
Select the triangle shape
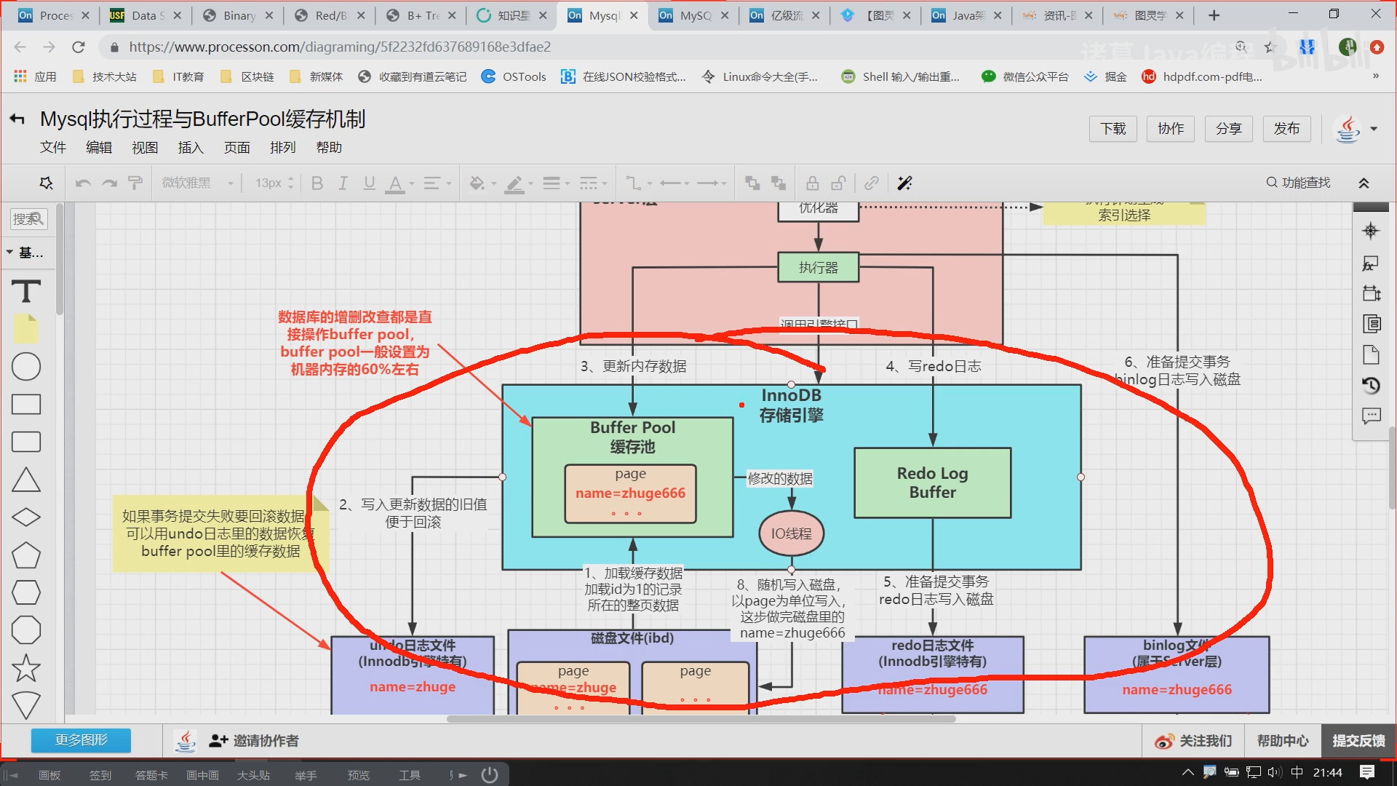(x=26, y=480)
